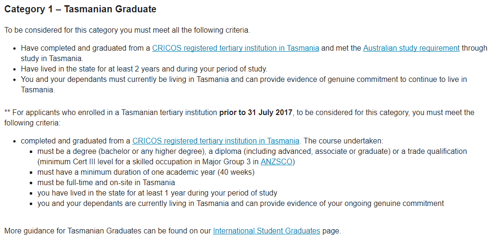Click the 'minimum duration of one academic year' item
The height and width of the screenshot is (241, 492).
(146, 172)
